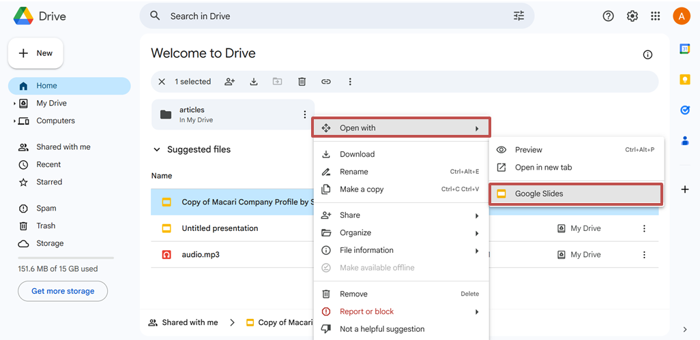Click the Google Drive logo
Screen dimensions: 700x340
23,16
